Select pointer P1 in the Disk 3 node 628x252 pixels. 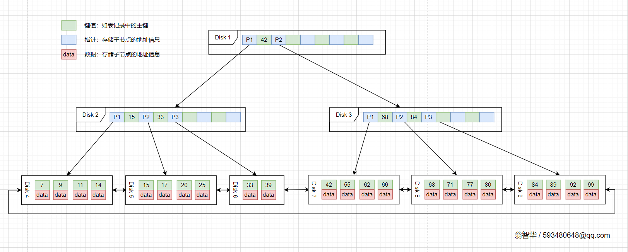click(x=370, y=117)
